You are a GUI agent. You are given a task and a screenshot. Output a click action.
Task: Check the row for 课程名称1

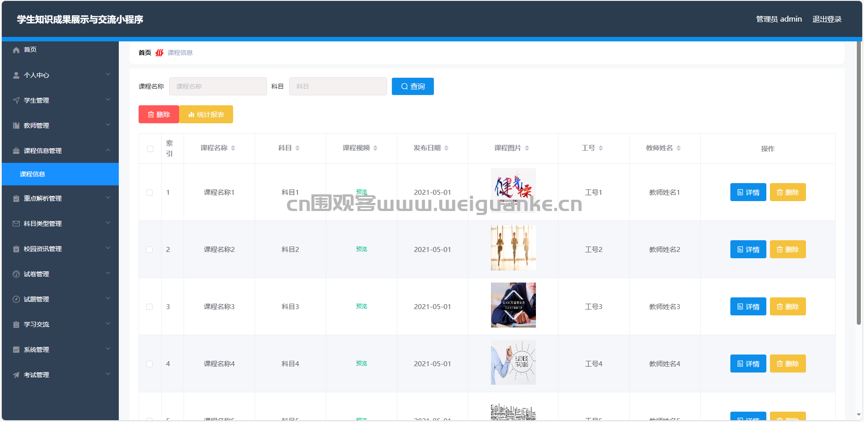tap(149, 193)
